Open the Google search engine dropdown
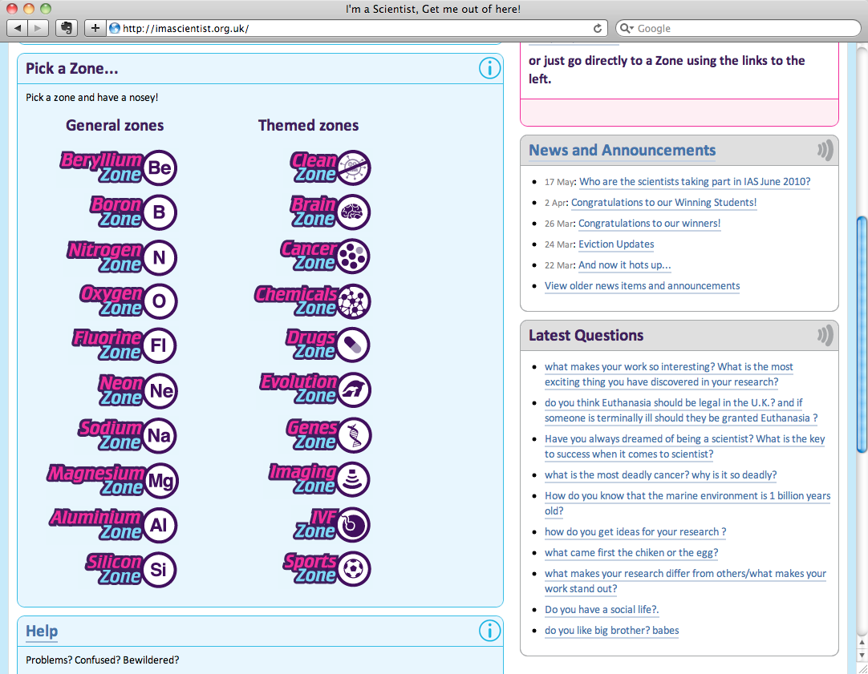 pyautogui.click(x=626, y=28)
